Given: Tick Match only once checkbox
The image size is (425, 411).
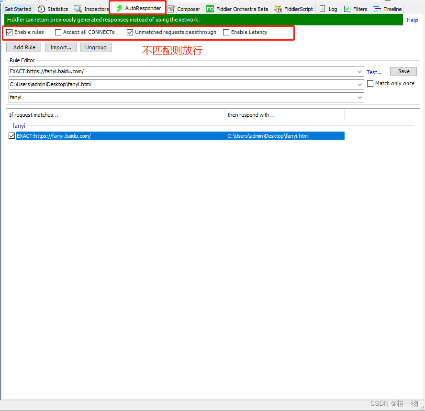Looking at the screenshot, I should (x=370, y=83).
